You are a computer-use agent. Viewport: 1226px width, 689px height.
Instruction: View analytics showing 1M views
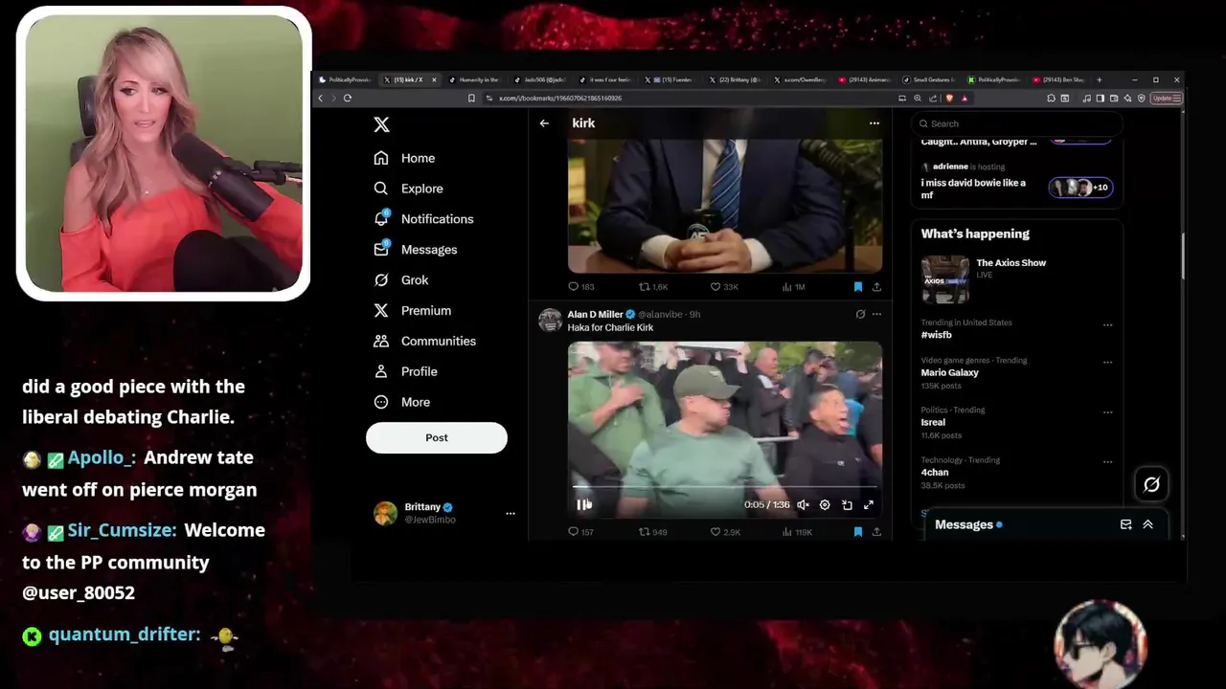[x=793, y=287]
